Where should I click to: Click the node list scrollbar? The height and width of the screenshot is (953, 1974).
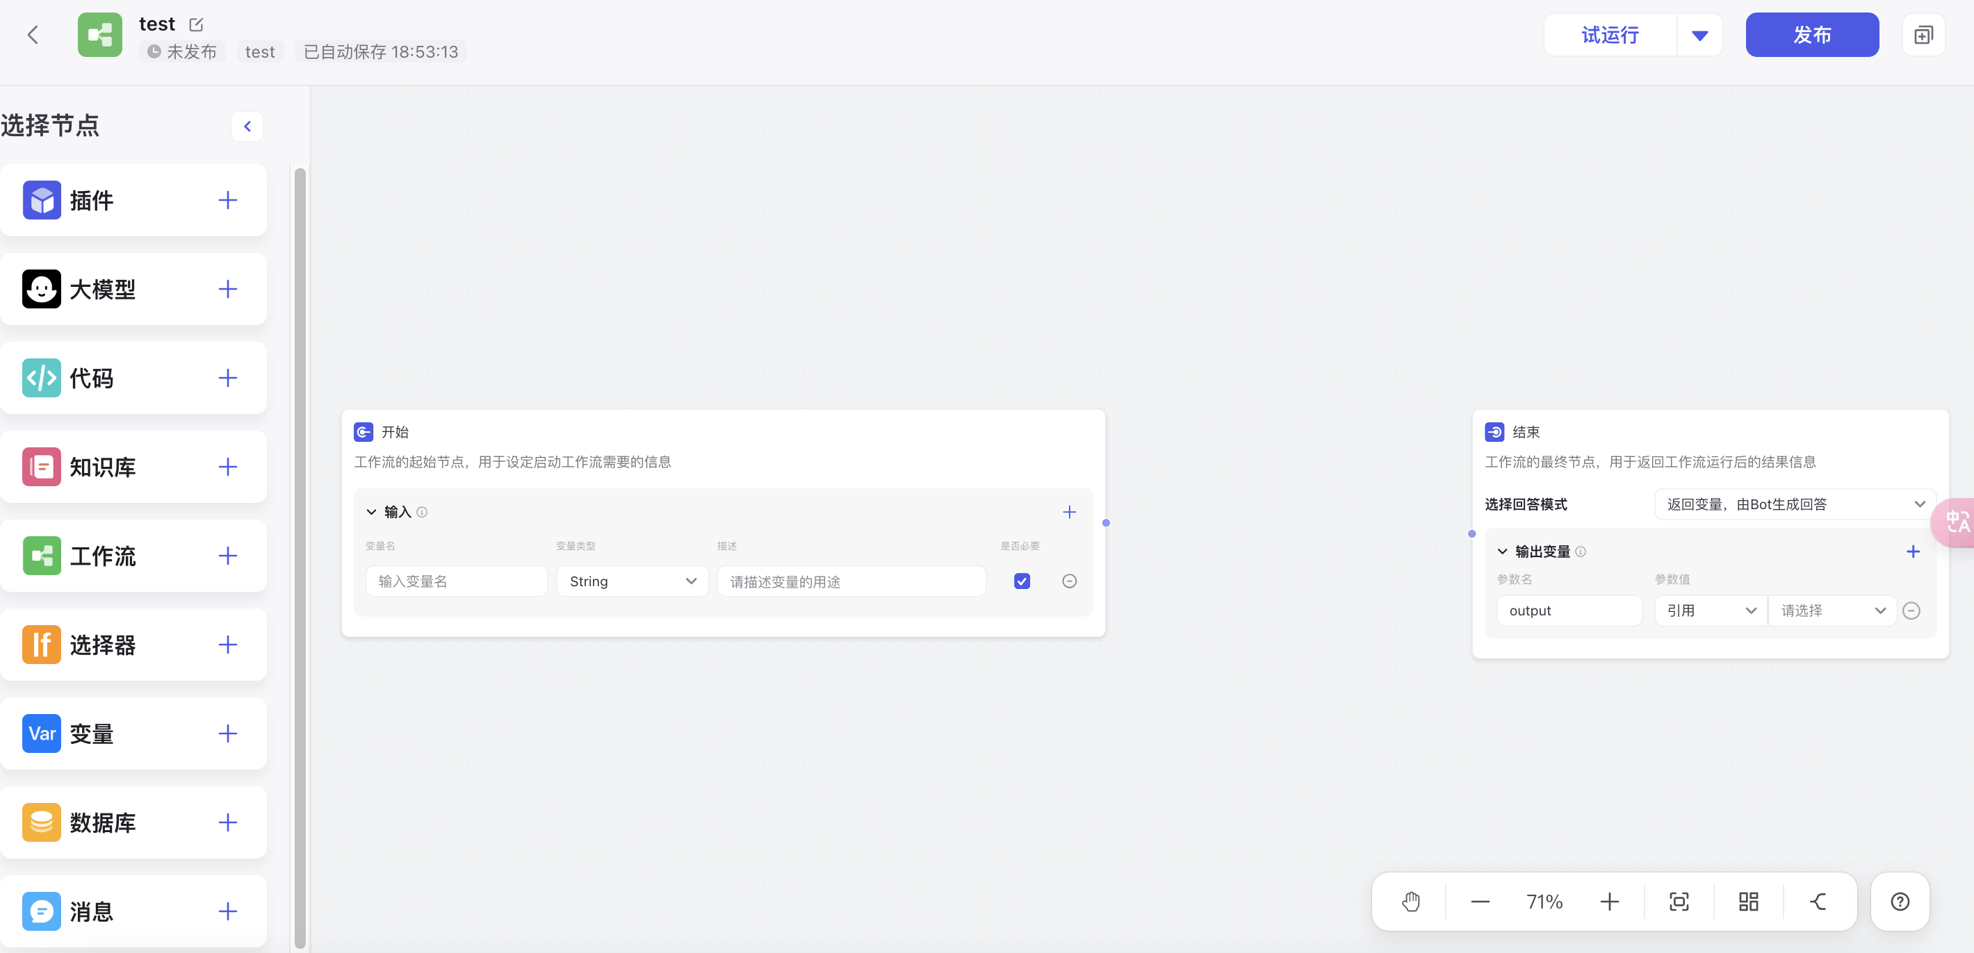click(300, 557)
